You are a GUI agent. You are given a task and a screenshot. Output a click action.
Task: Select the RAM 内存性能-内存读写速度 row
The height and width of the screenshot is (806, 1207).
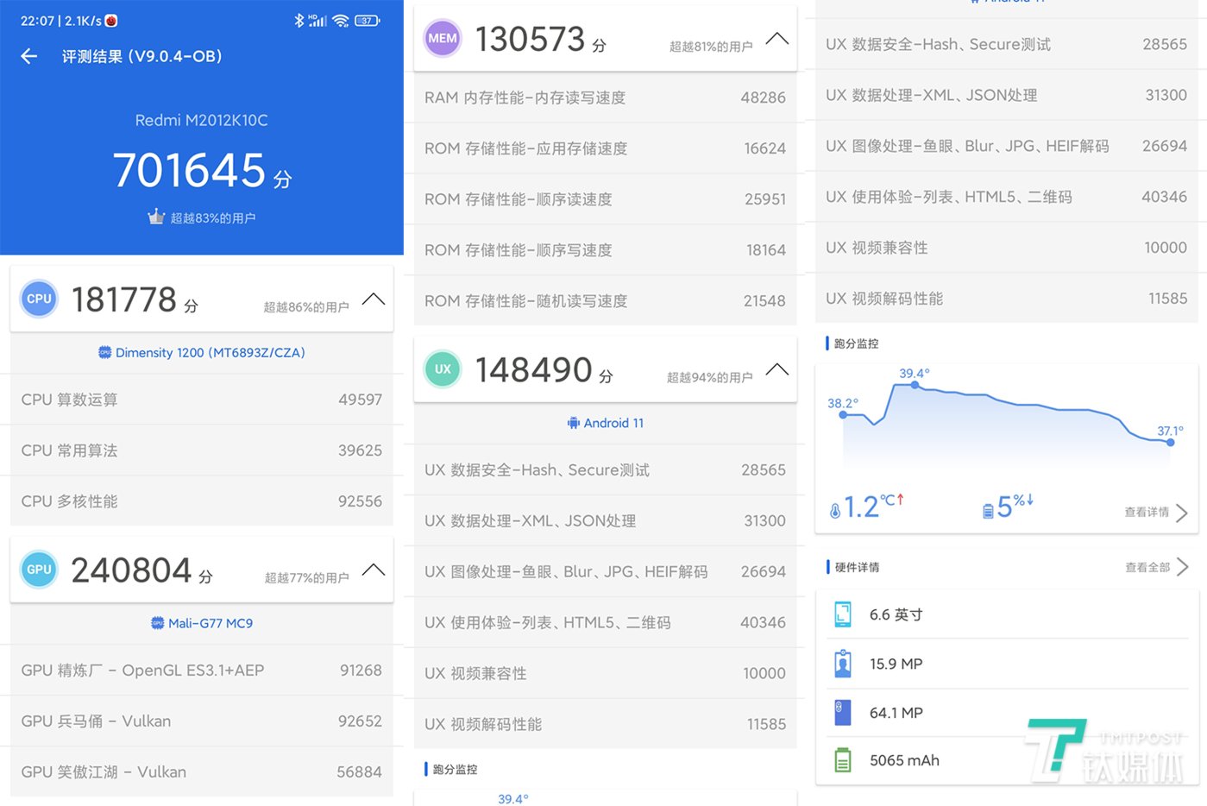[606, 98]
